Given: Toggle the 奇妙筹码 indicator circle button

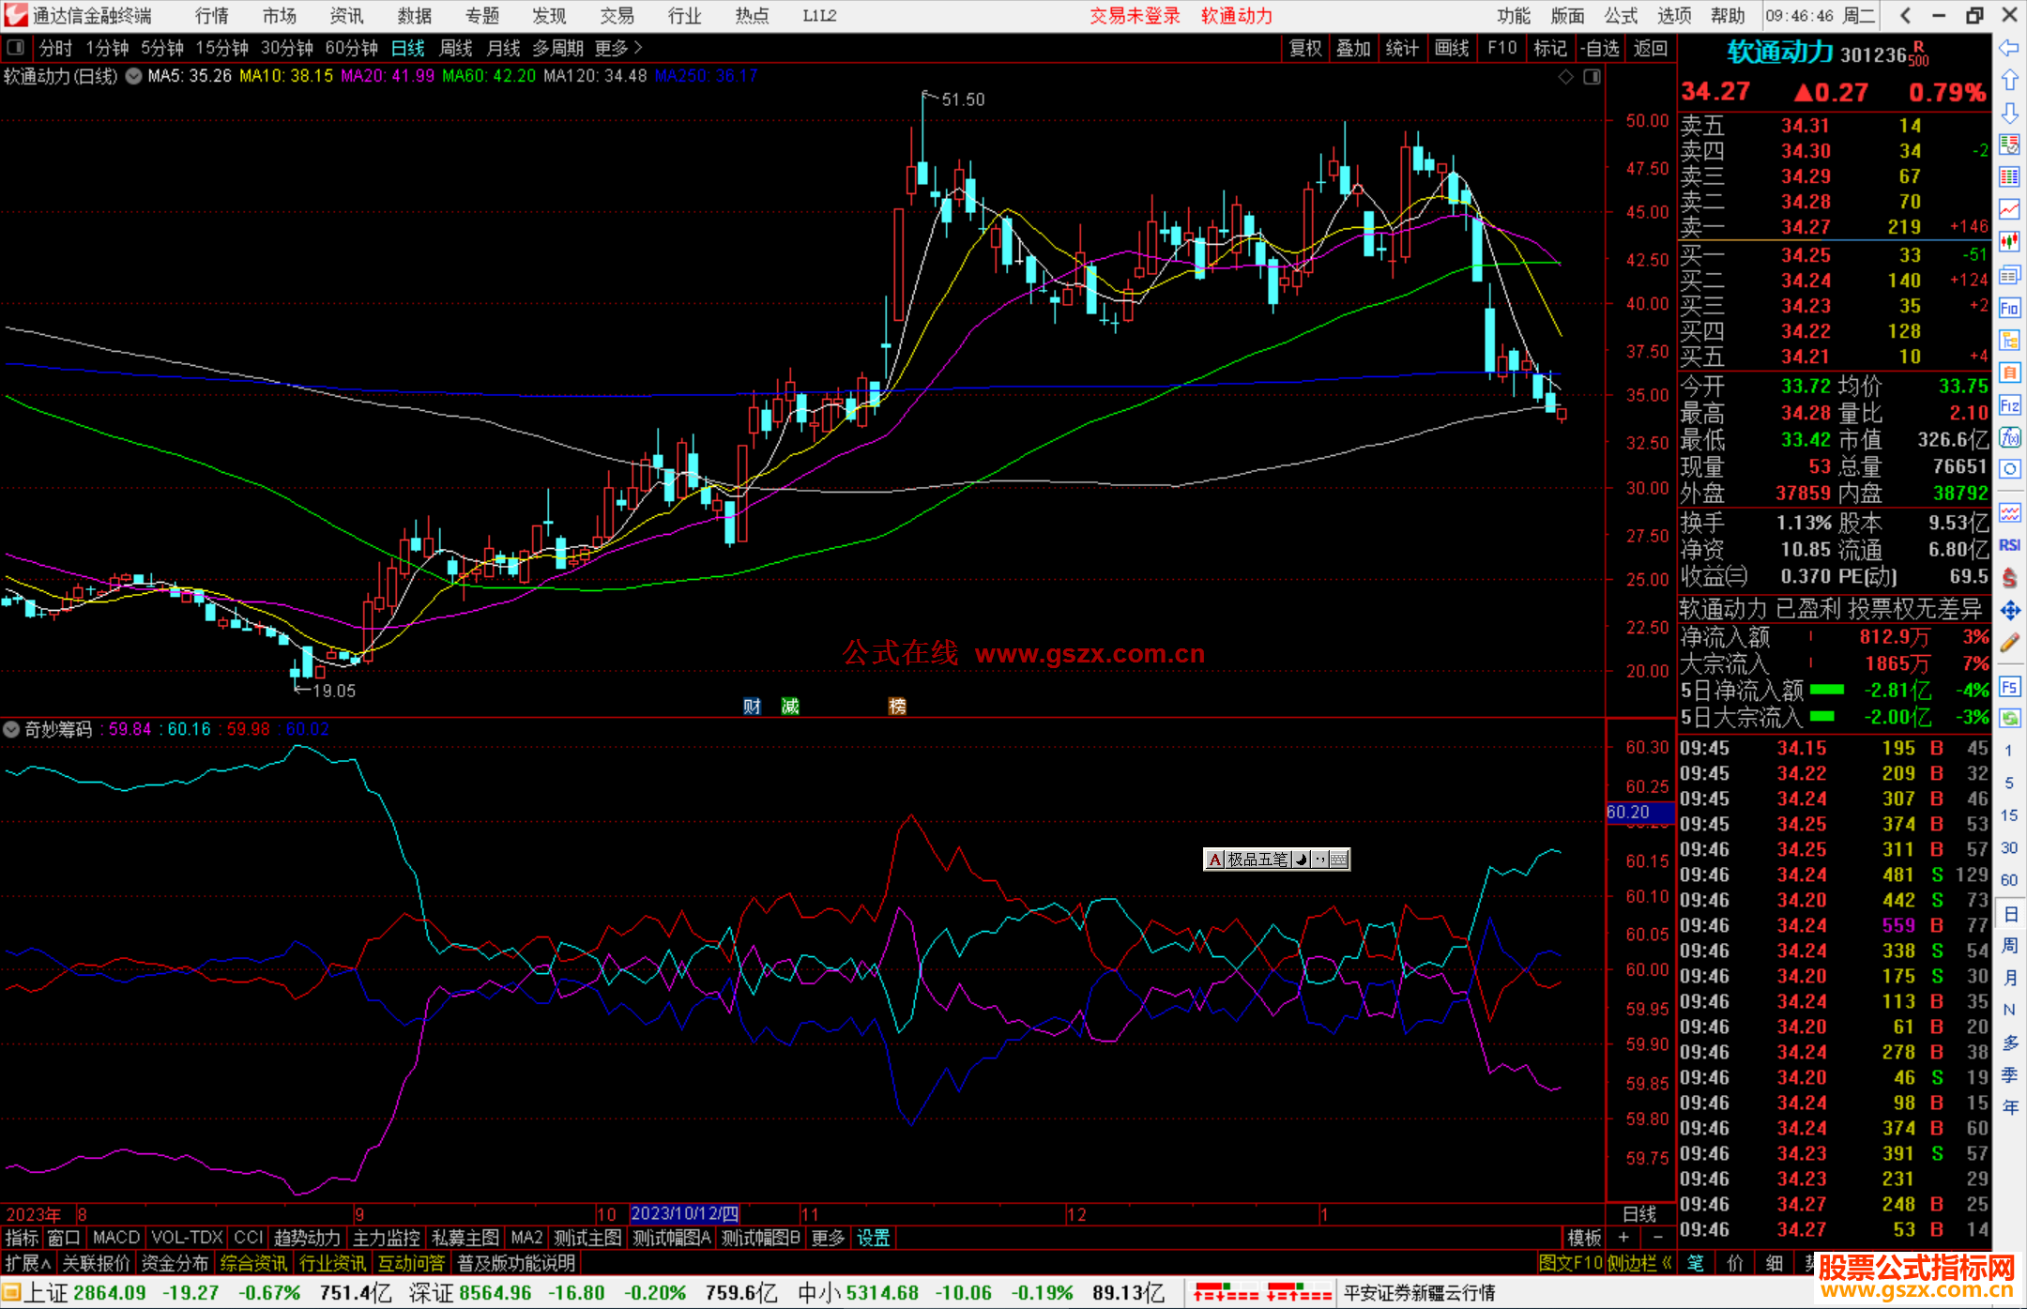Looking at the screenshot, I should [x=11, y=729].
